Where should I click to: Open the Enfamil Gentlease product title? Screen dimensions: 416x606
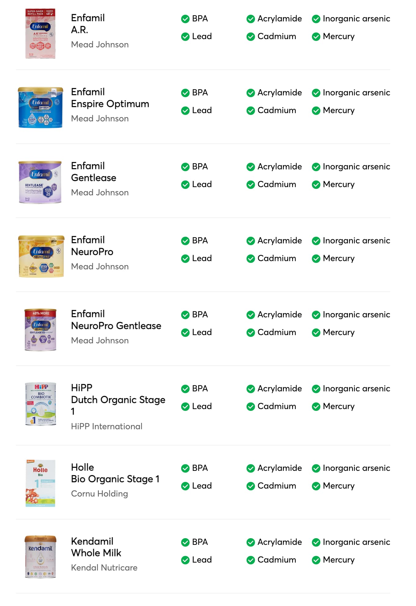[x=94, y=172]
